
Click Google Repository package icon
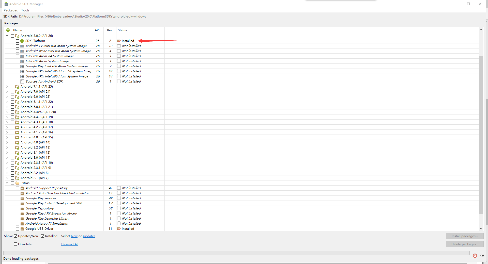[22, 208]
